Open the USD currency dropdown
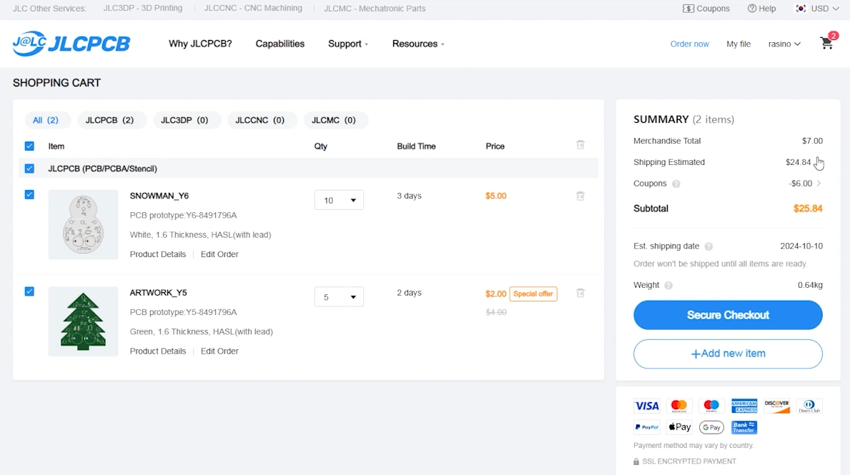This screenshot has height=475, width=850. coord(824,9)
